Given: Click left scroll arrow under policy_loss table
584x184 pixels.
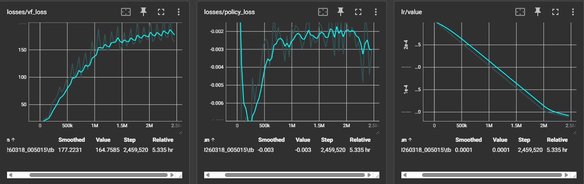Looking at the screenshot, I should point(208,175).
